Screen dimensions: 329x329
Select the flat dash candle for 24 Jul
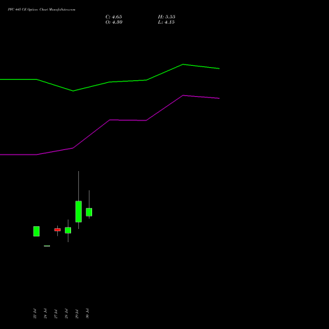47,246
